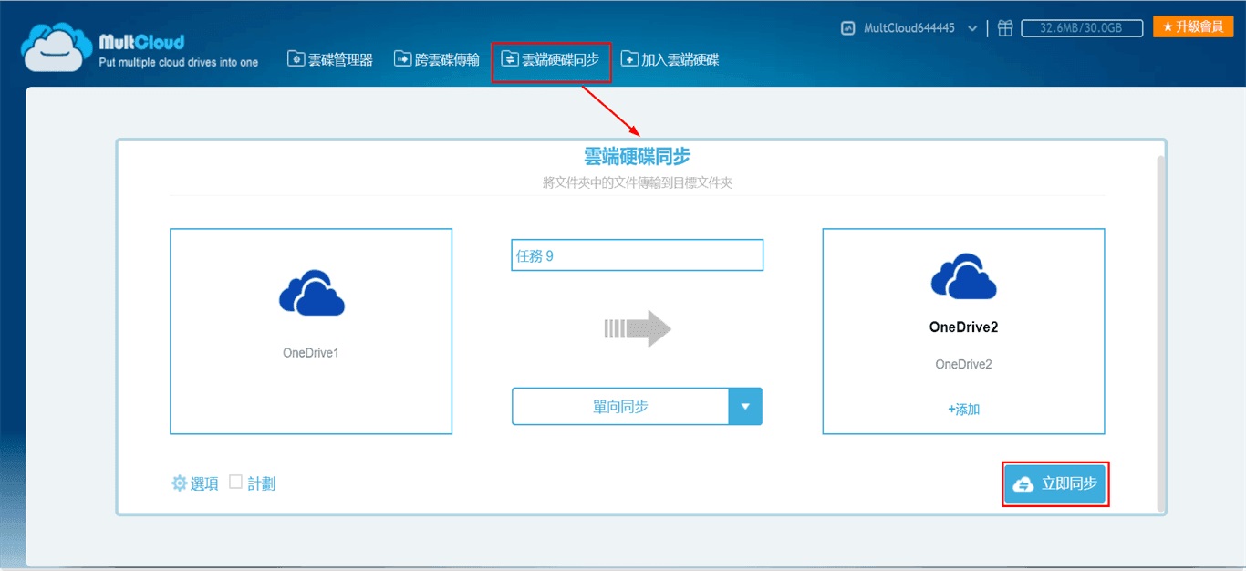The width and height of the screenshot is (1246, 571).
Task: Click the sync direction arrow icon
Action: point(637,328)
